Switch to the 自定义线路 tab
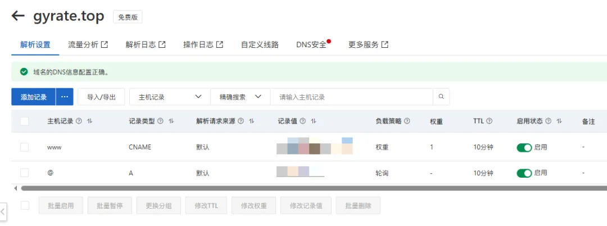 click(x=260, y=45)
